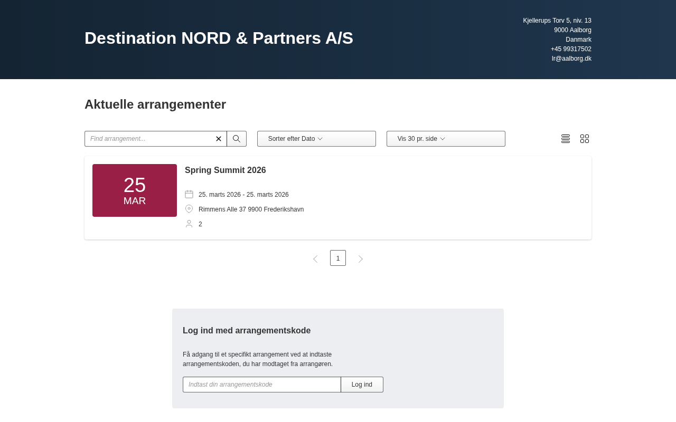Viewport: 676px width, 422px height.
Task: Go to previous page arrow
Action: tap(315, 258)
